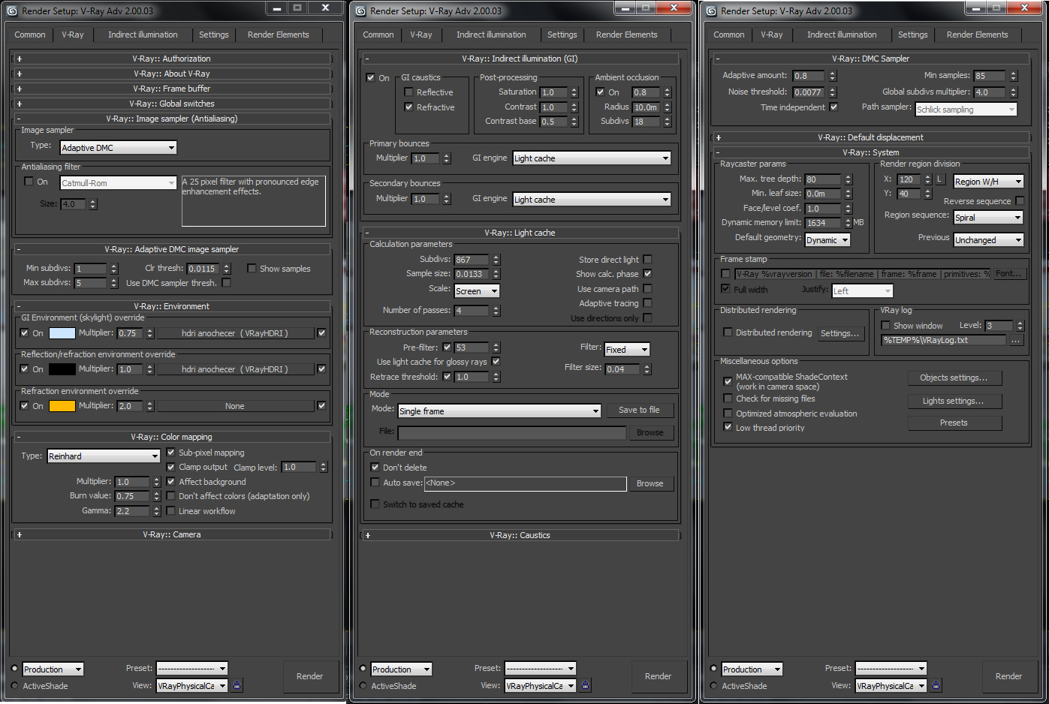Viewport: 1049px width, 704px height.
Task: Open the Default geometry dropdown showing Dynamic
Action: pos(827,240)
